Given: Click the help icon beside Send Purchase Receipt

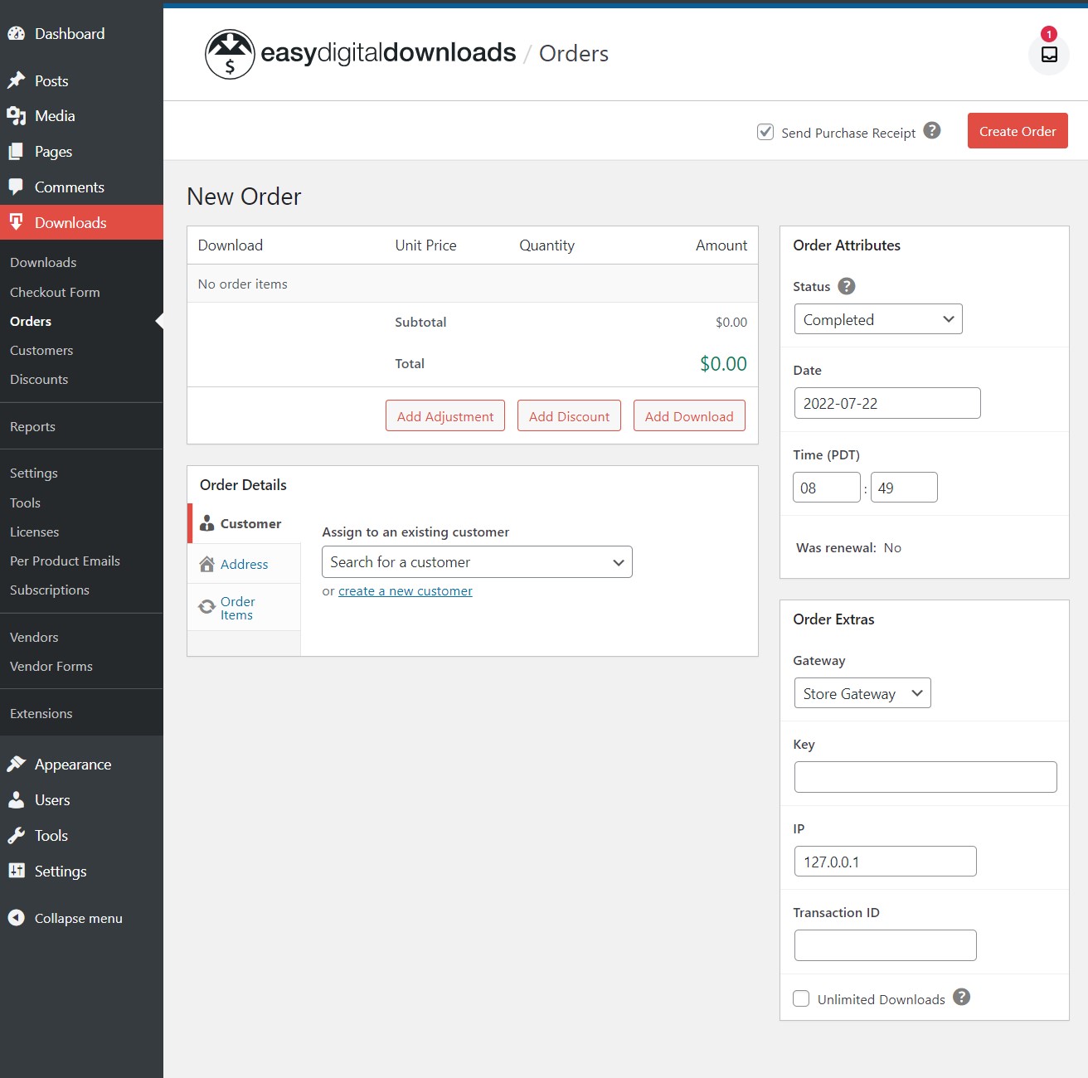Looking at the screenshot, I should click(932, 131).
